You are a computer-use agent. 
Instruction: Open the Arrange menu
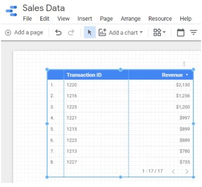point(131,19)
